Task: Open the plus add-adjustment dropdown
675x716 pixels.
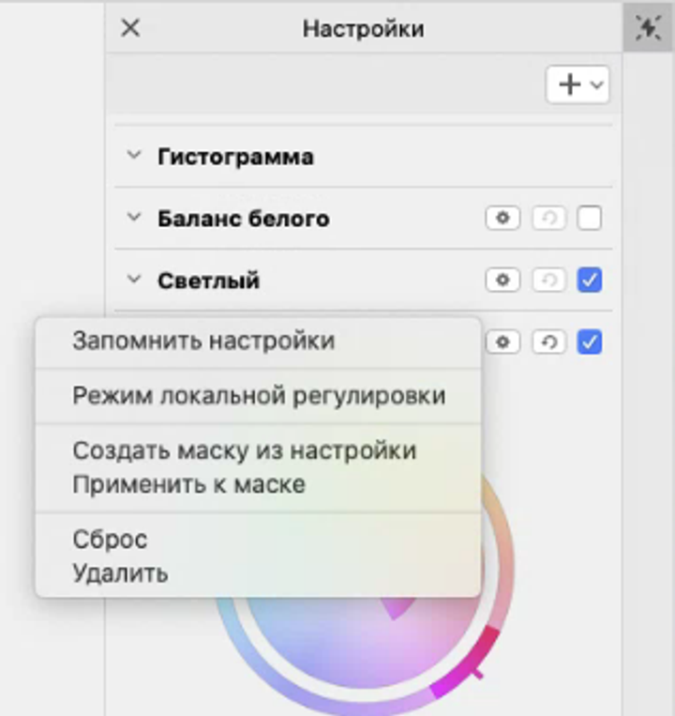Action: tap(577, 84)
